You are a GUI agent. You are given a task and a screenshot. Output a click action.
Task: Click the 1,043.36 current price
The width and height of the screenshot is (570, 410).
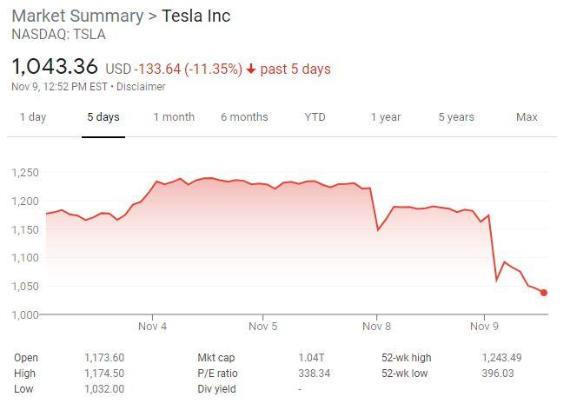[x=55, y=67]
